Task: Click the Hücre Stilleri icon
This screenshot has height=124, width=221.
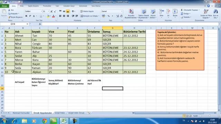Action: point(153,12)
